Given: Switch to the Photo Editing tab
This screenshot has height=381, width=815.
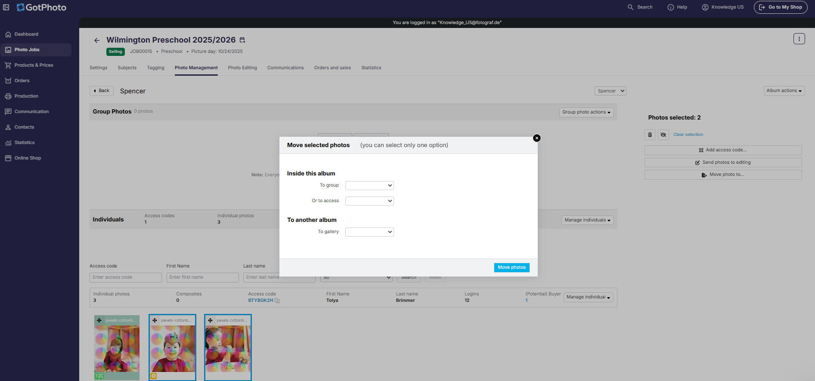Looking at the screenshot, I should click(x=242, y=68).
